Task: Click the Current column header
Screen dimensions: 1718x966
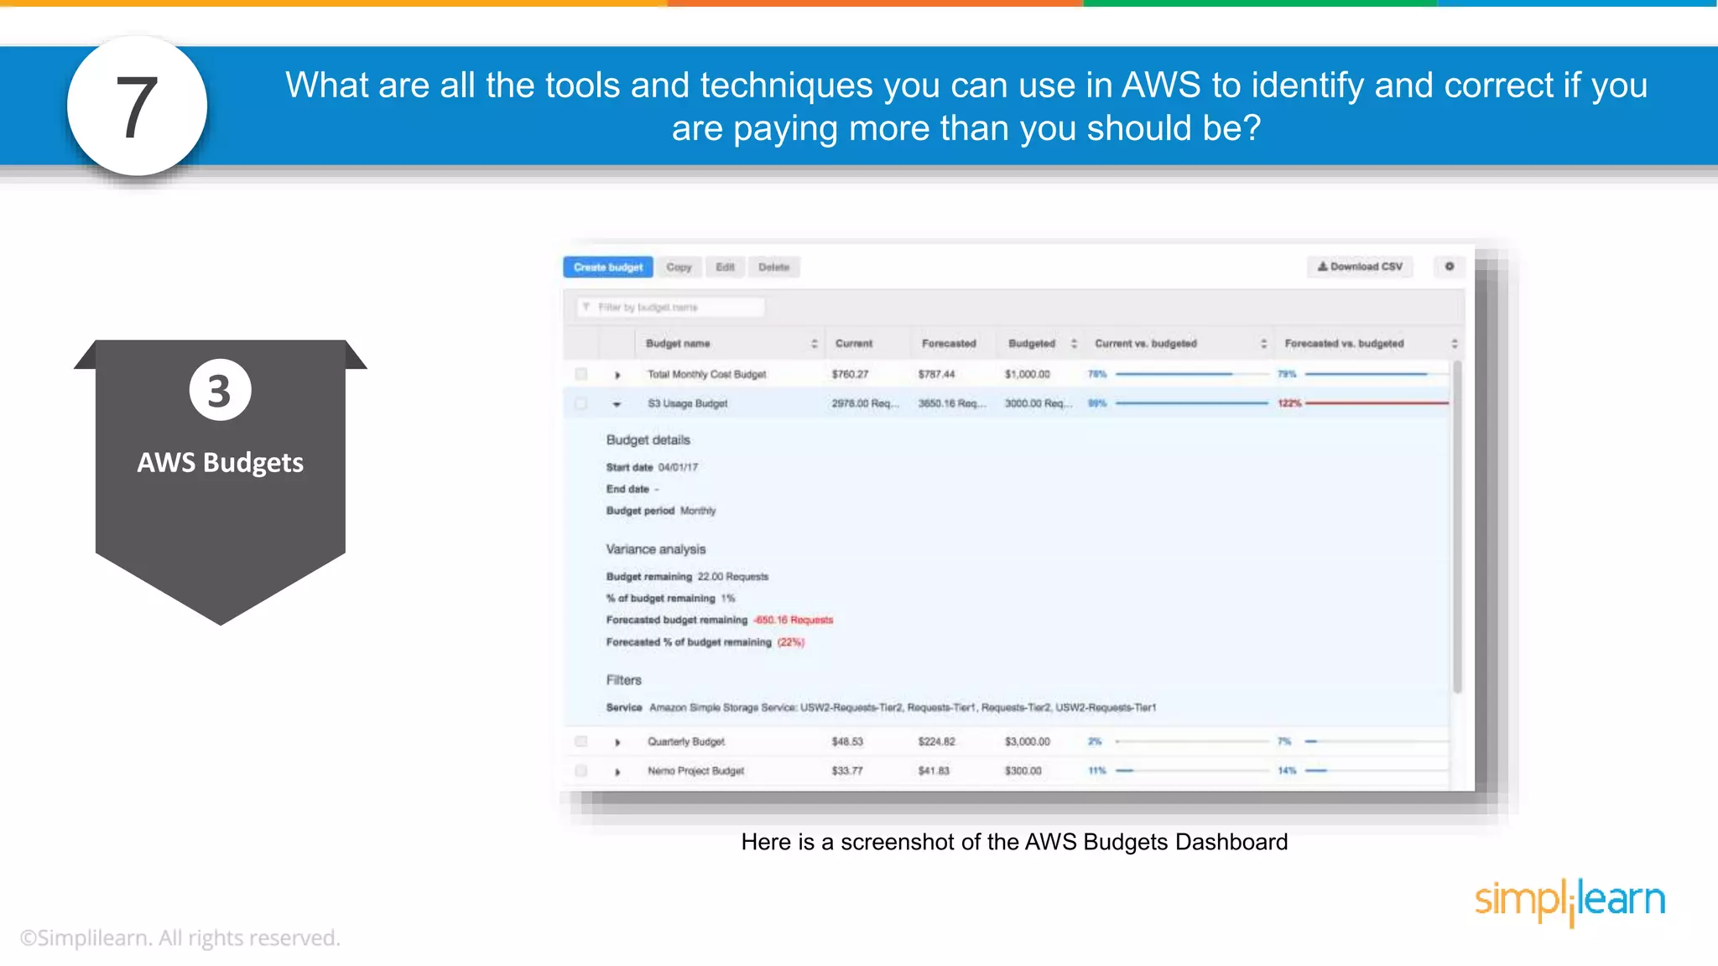Action: tap(854, 344)
